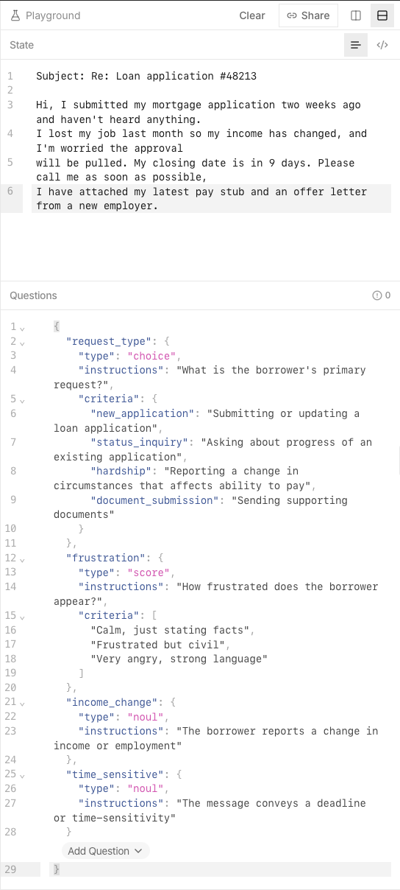Screen dimensions: 400x890
Task: Click the "new_application" key
Action: [143, 413]
